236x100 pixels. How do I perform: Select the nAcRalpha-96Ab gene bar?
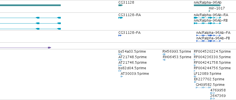pos(207,5)
